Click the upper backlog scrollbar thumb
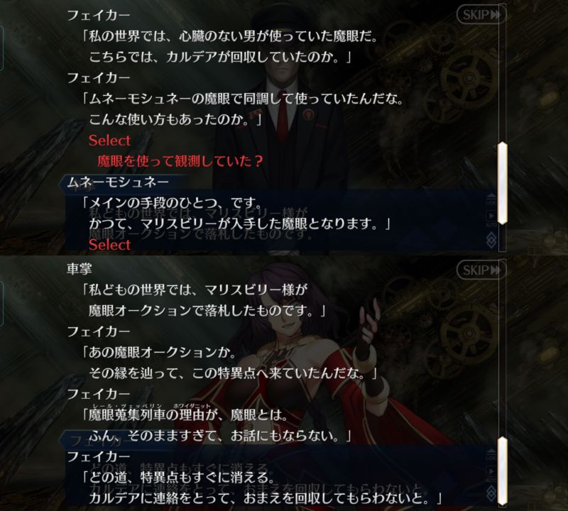The width and height of the screenshot is (568, 511). click(x=503, y=183)
